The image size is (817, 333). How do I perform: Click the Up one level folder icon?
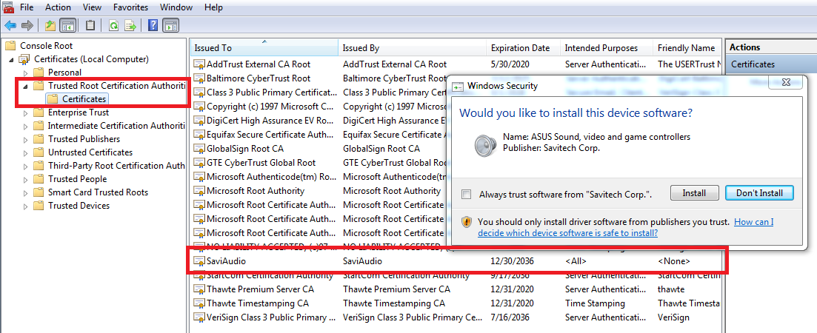click(50, 25)
